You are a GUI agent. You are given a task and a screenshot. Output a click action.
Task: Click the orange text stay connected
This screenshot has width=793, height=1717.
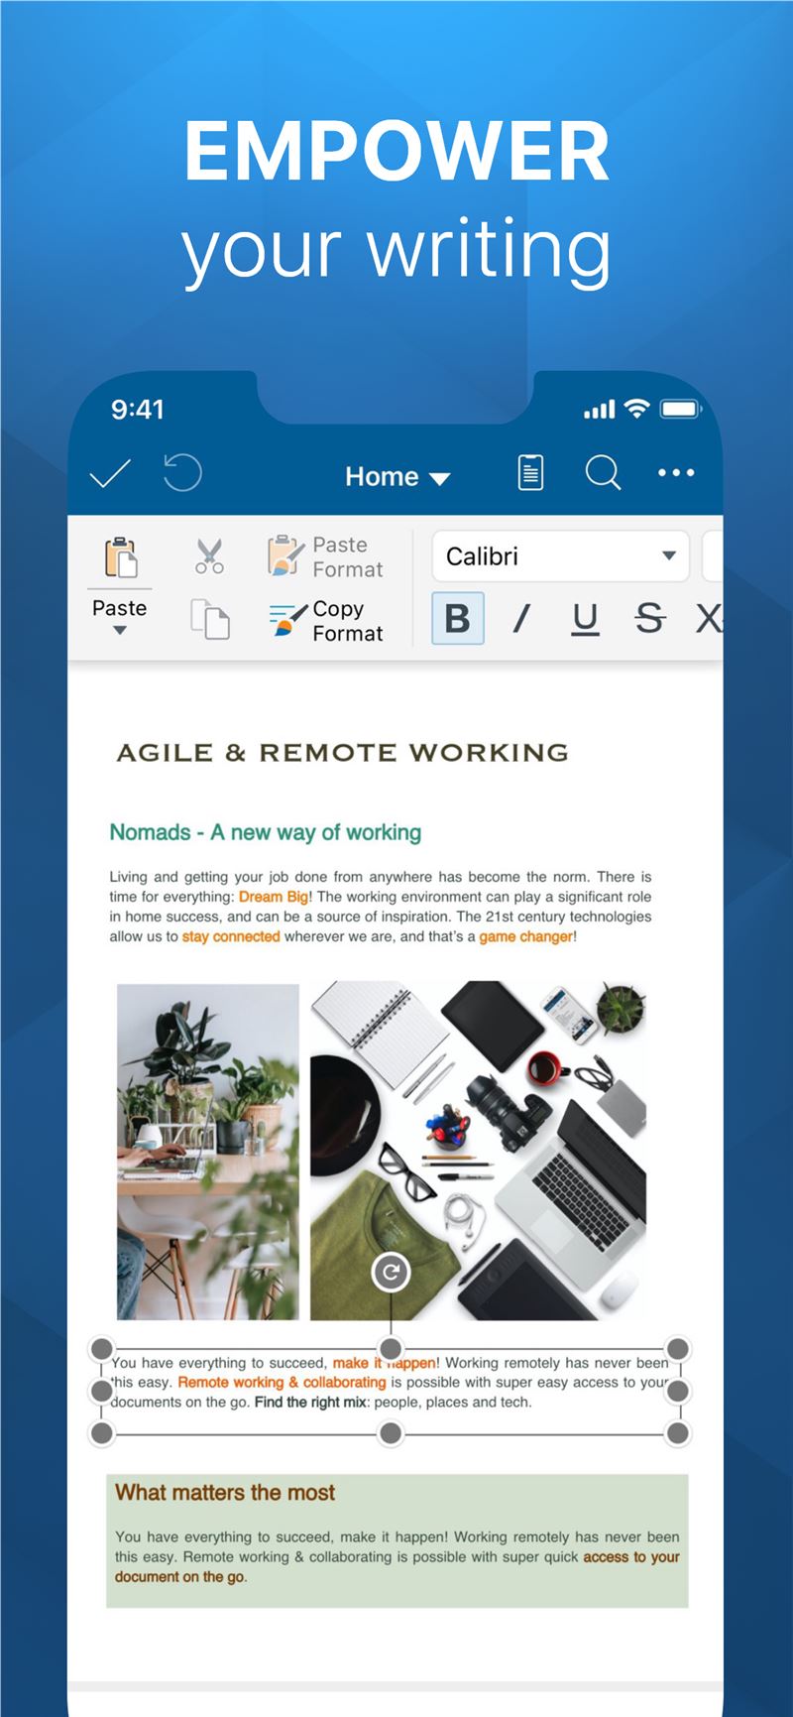click(x=231, y=936)
